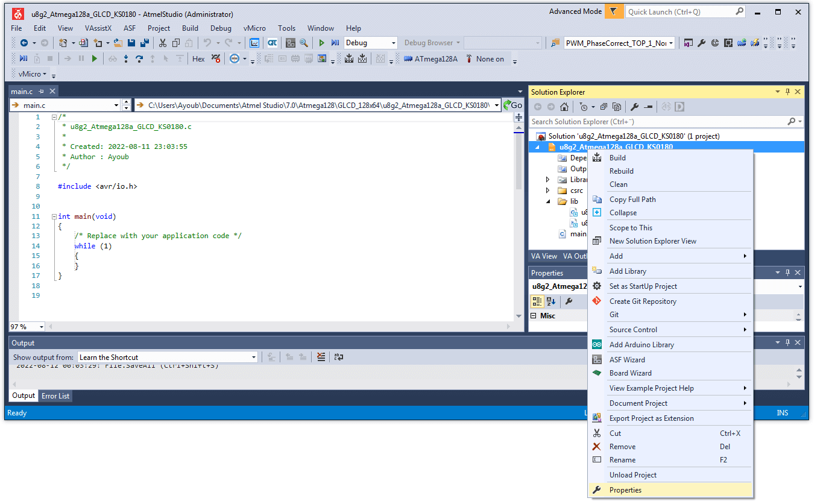Click the Save floppy disk icon
The height and width of the screenshot is (501, 829).
(x=131, y=43)
